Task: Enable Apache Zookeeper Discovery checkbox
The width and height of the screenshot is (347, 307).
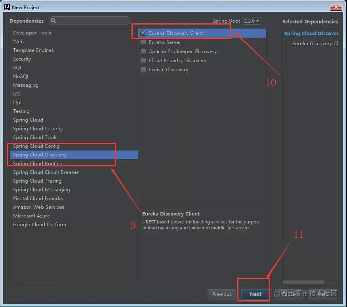Action: coord(143,51)
